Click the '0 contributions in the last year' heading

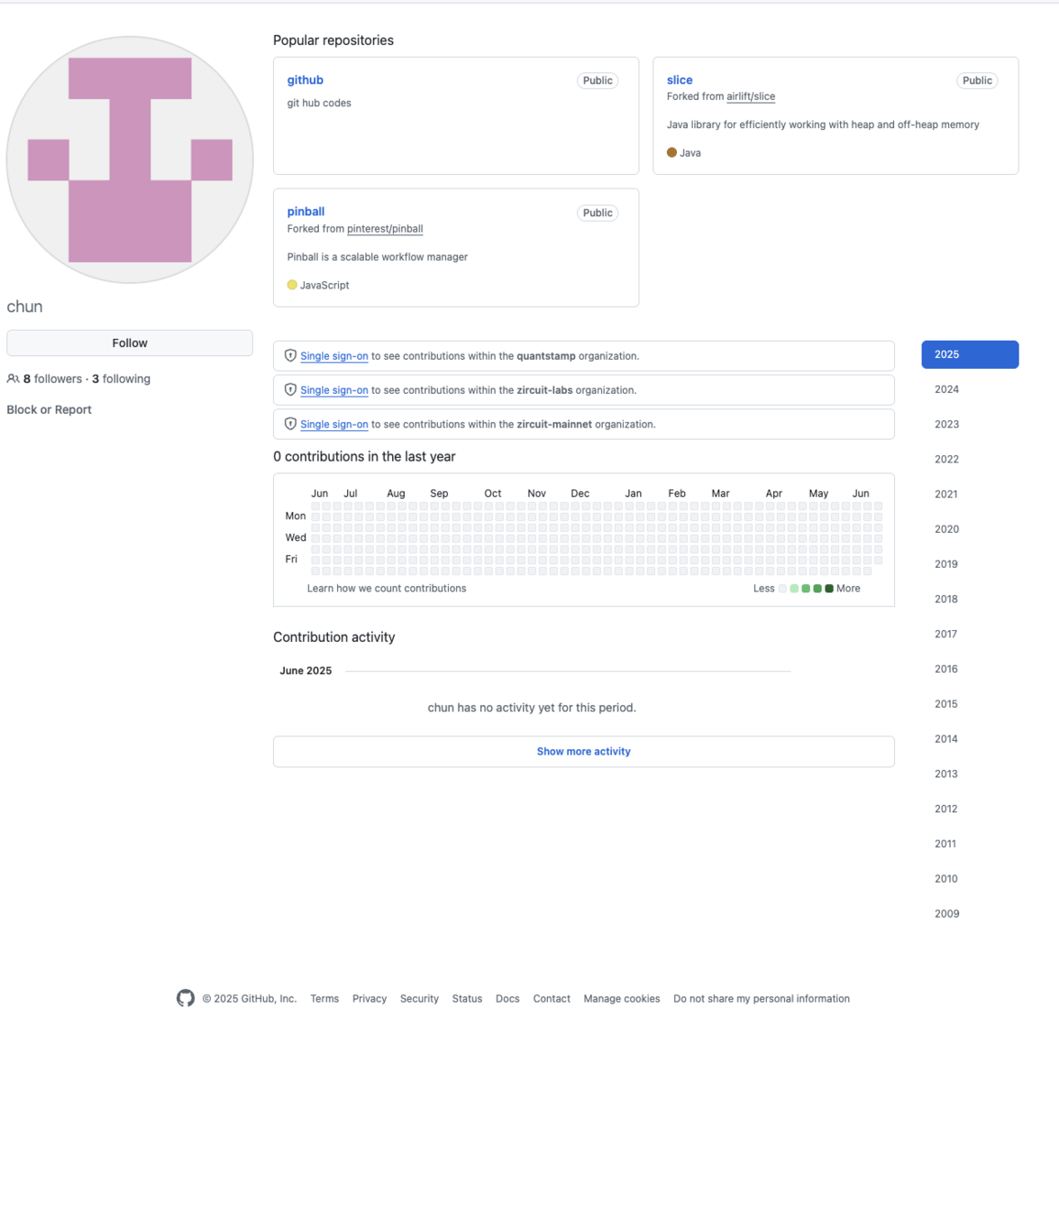coord(364,457)
